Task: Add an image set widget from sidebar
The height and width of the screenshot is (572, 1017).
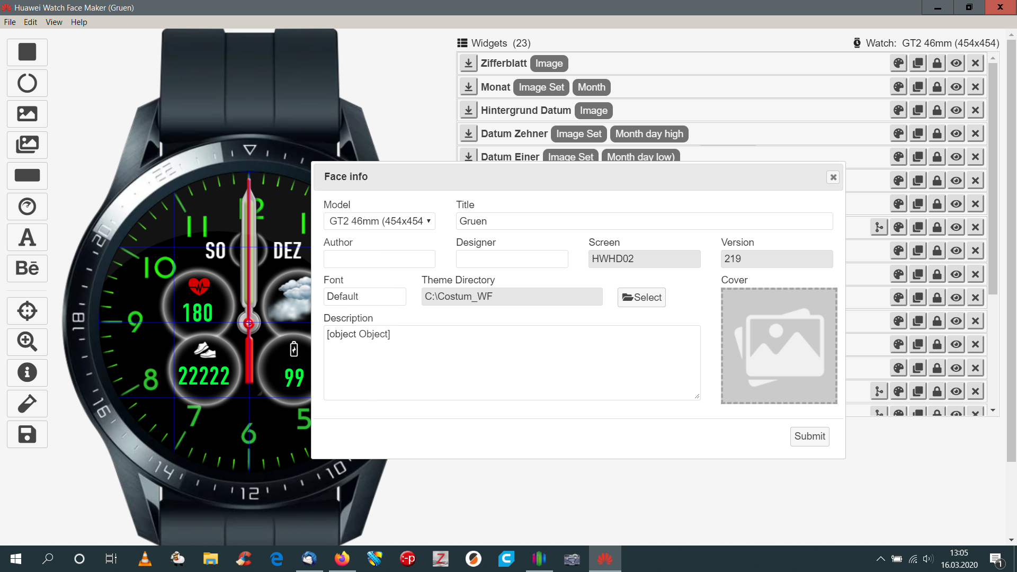Action: 27,145
